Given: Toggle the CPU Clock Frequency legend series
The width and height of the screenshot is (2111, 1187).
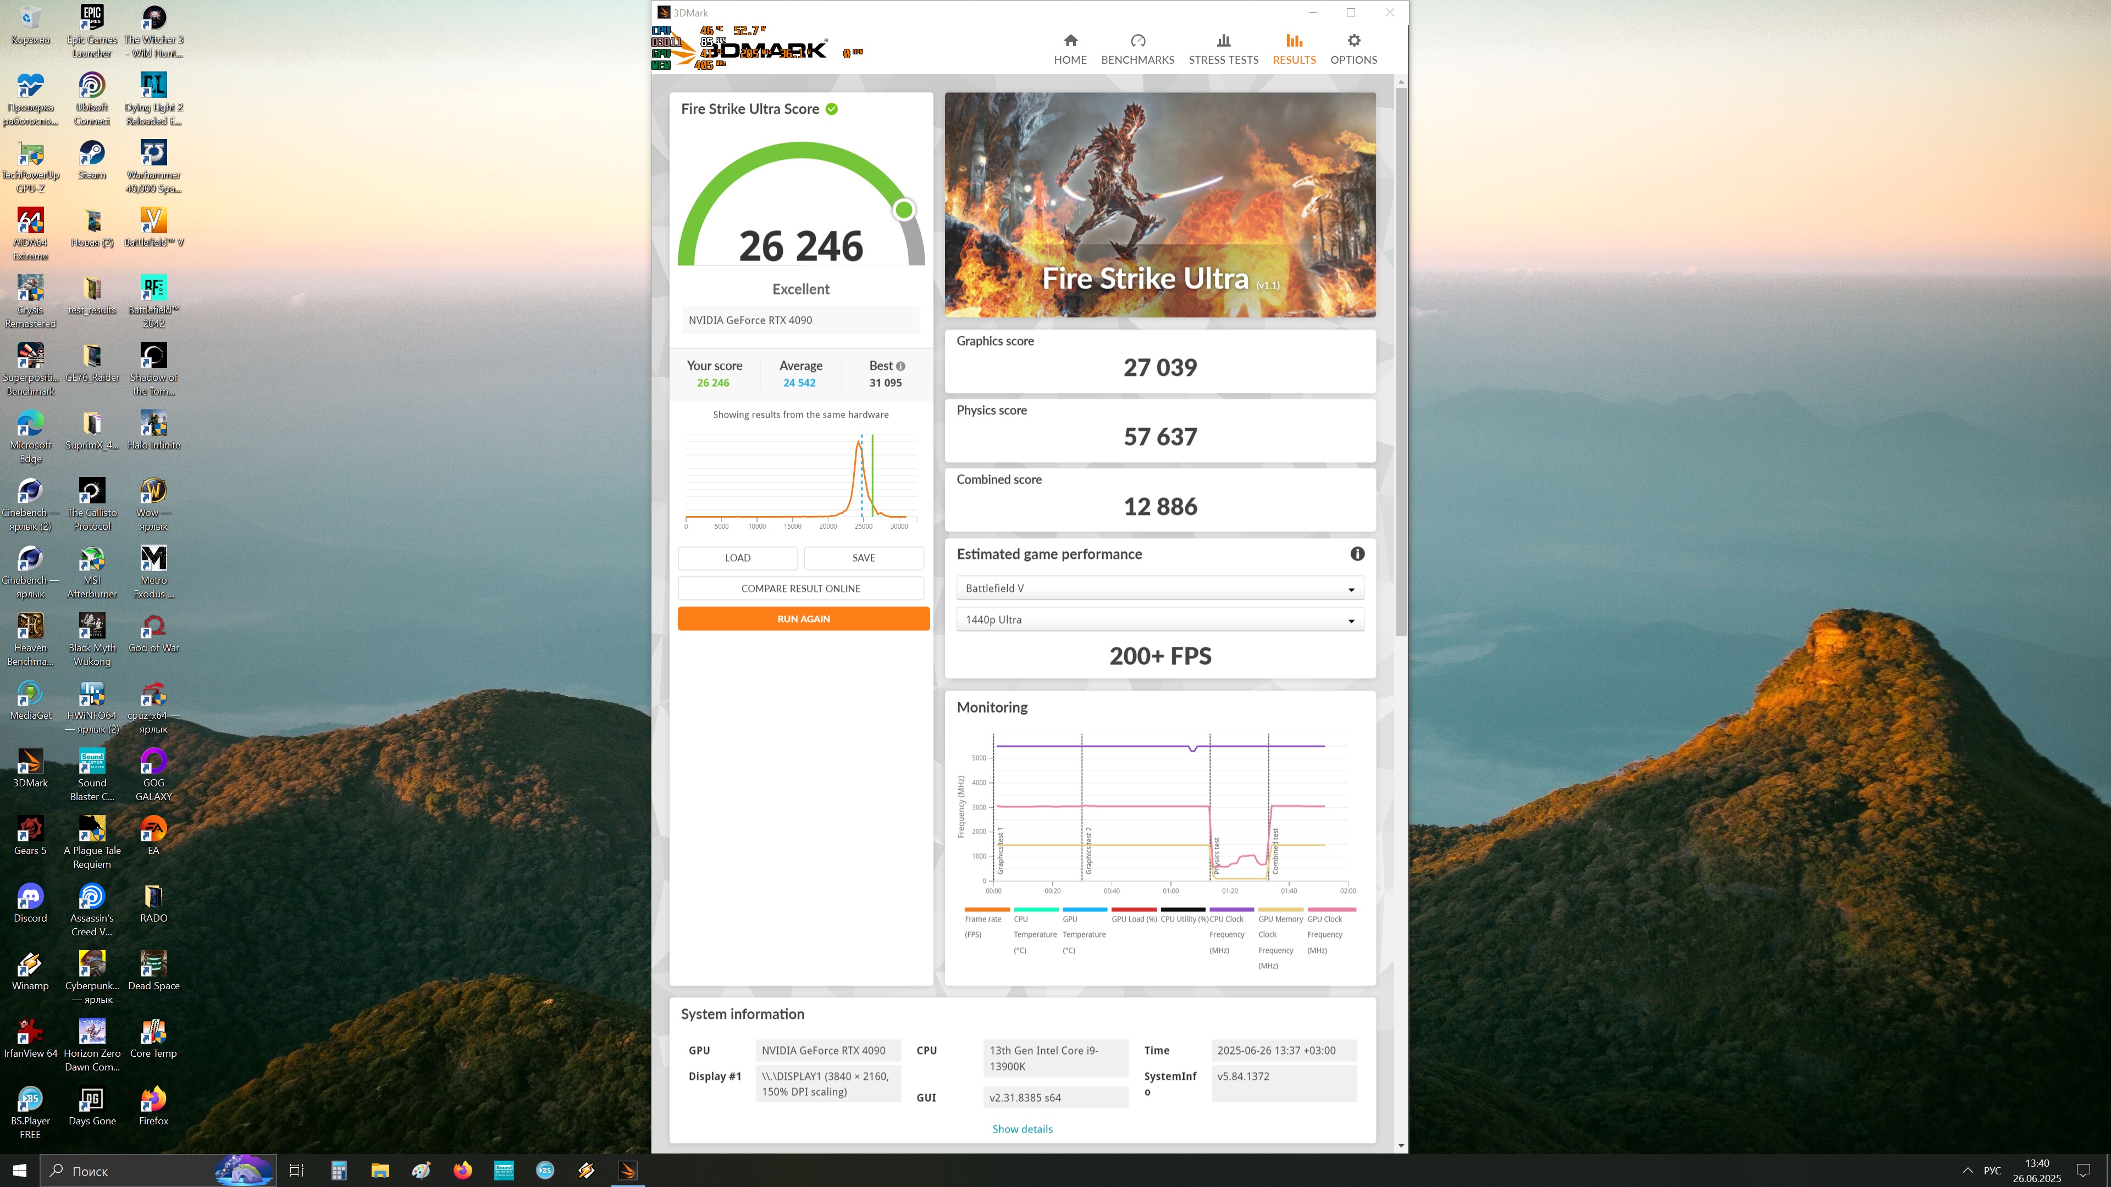Looking at the screenshot, I should [1231, 910].
